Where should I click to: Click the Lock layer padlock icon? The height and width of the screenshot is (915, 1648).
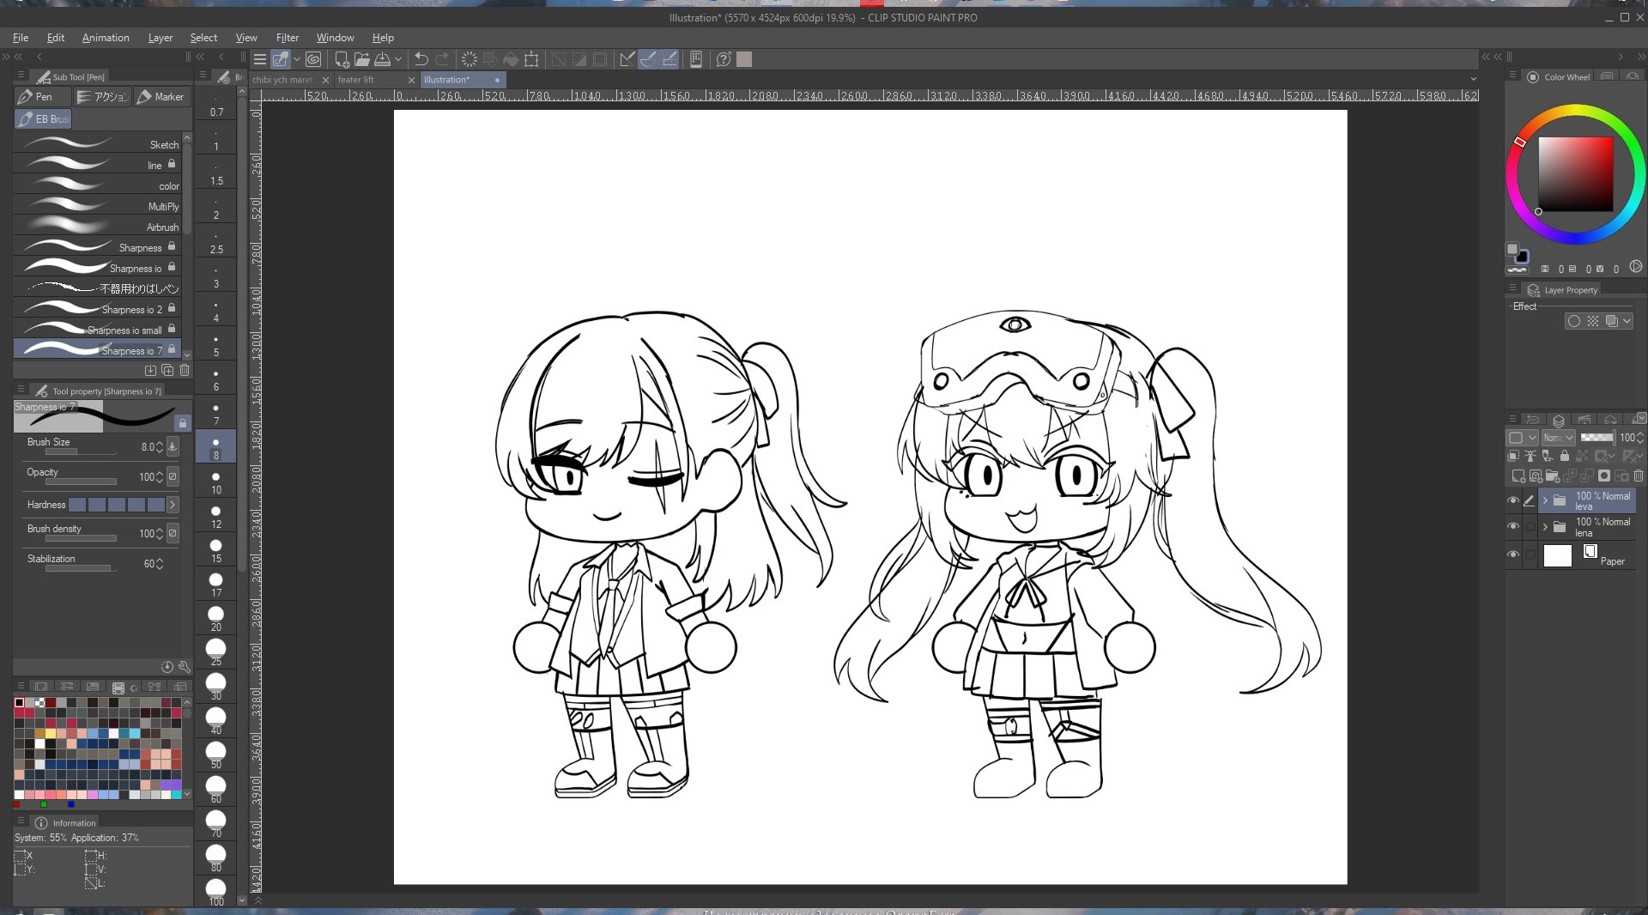click(x=1564, y=457)
